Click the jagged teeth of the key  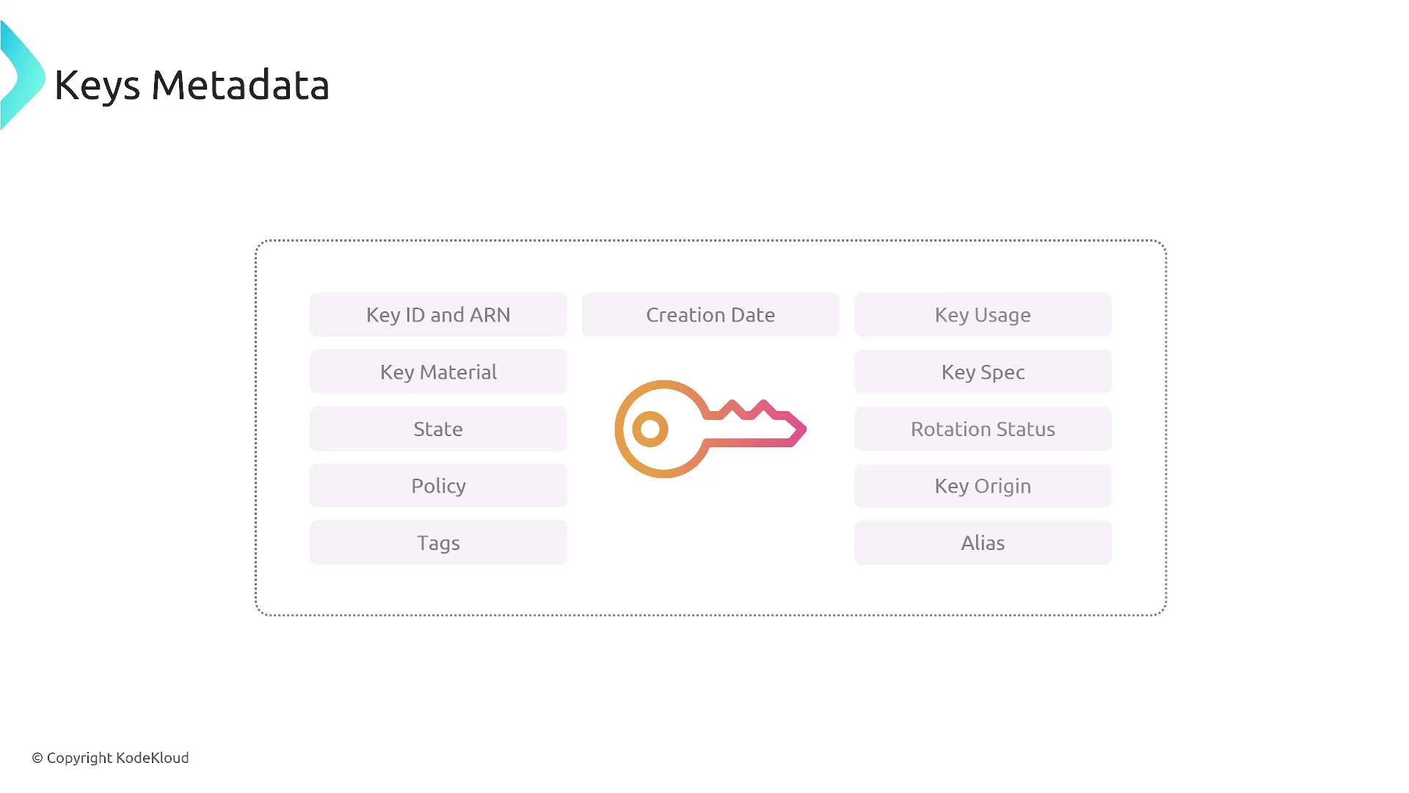749,410
